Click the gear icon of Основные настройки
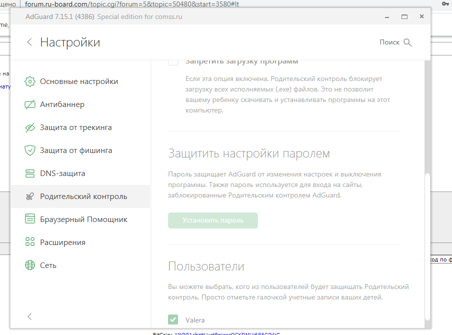The image size is (452, 335). (30, 81)
